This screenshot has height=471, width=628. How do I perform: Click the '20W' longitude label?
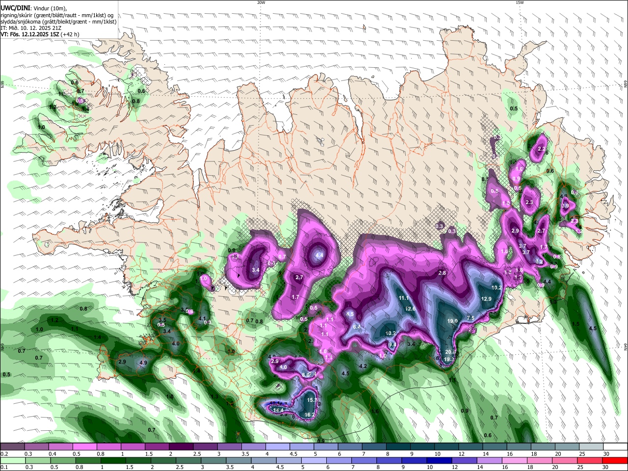[261, 2]
